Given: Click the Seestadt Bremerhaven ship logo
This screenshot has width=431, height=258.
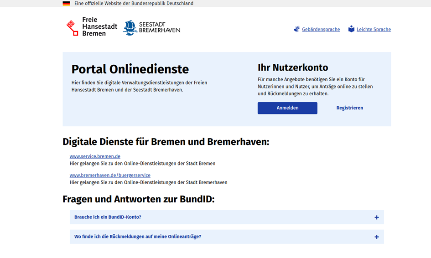Looking at the screenshot, I should coord(130,28).
